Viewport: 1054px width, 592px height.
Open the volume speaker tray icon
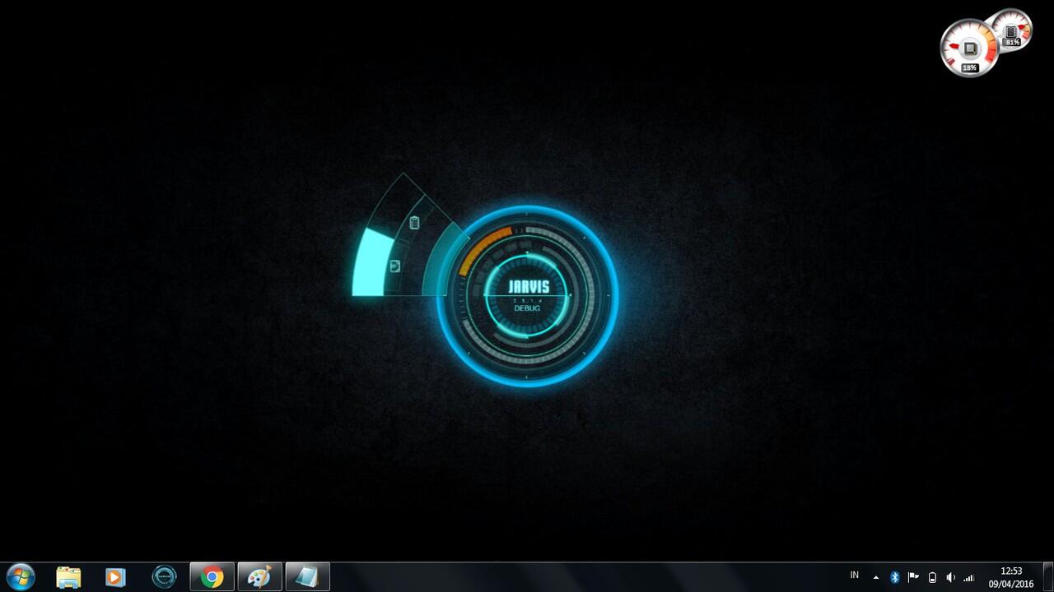point(950,577)
